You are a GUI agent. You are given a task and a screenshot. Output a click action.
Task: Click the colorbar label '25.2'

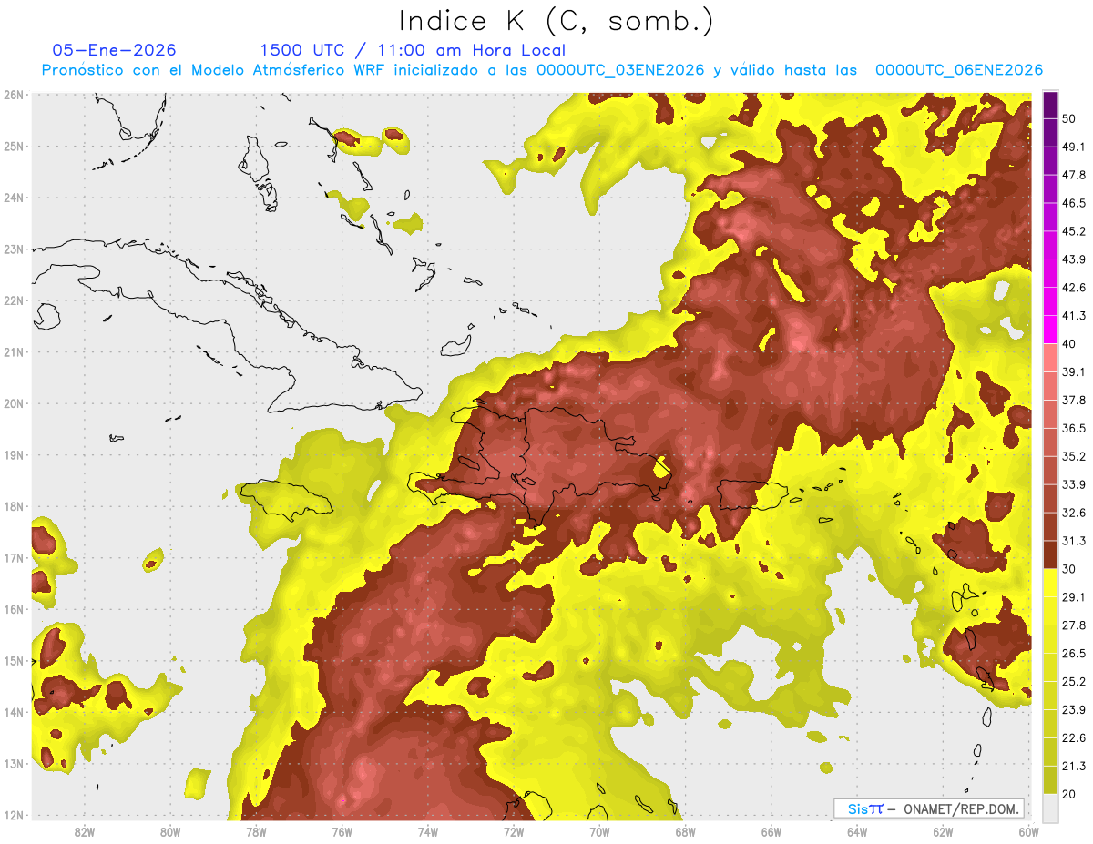(x=1075, y=682)
